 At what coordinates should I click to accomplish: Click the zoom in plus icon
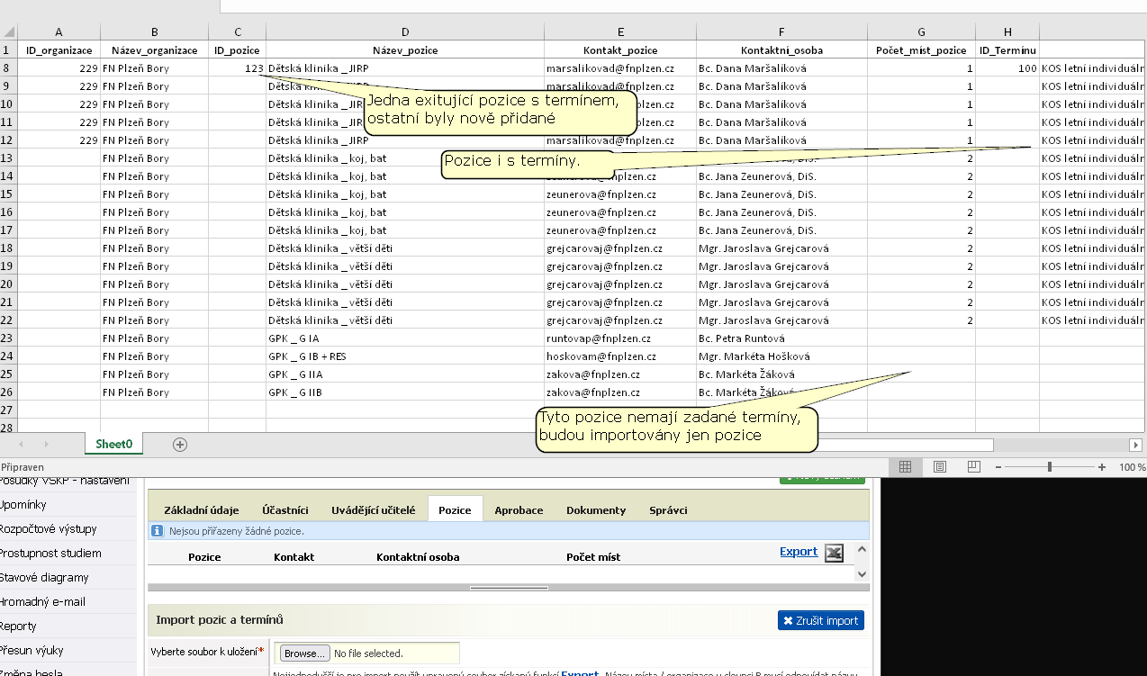pos(1102,467)
